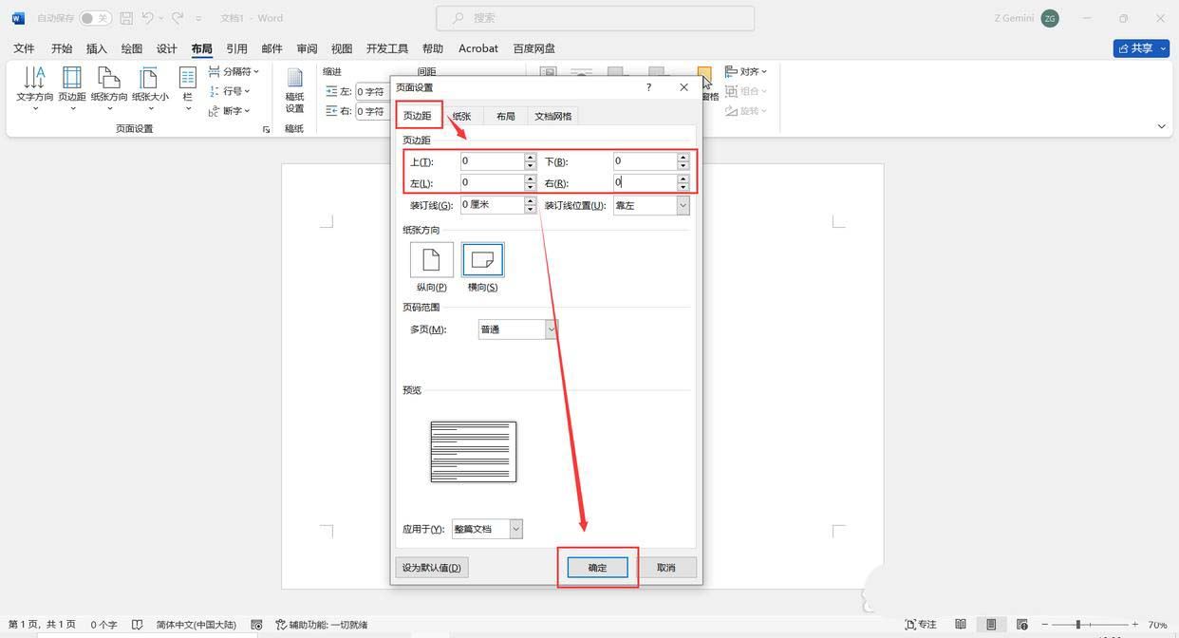This screenshot has height=638, width=1179.
Task: Open the 页边距 (Margins) tool
Action: click(72, 87)
